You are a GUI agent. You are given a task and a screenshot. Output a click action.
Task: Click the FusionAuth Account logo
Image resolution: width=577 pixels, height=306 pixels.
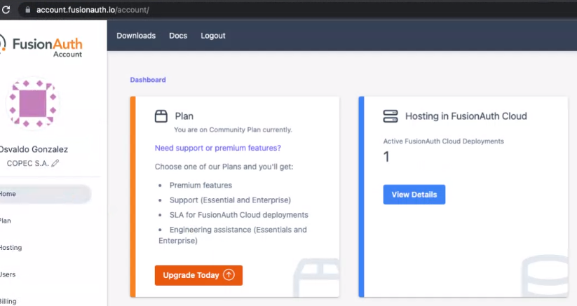click(41, 47)
